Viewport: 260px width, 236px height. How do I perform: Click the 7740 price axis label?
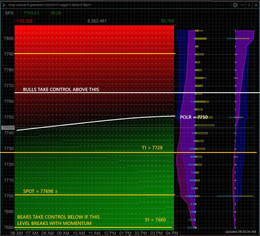coord(9,133)
